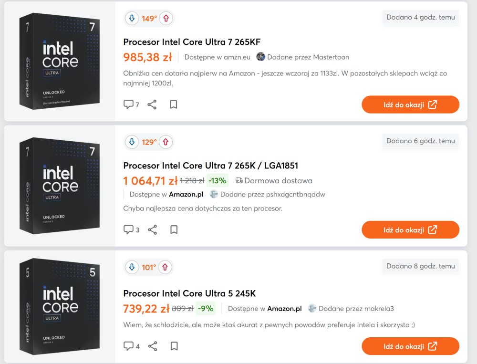Go to the 985,38 zł deal
The width and height of the screenshot is (477, 364).
(x=410, y=104)
